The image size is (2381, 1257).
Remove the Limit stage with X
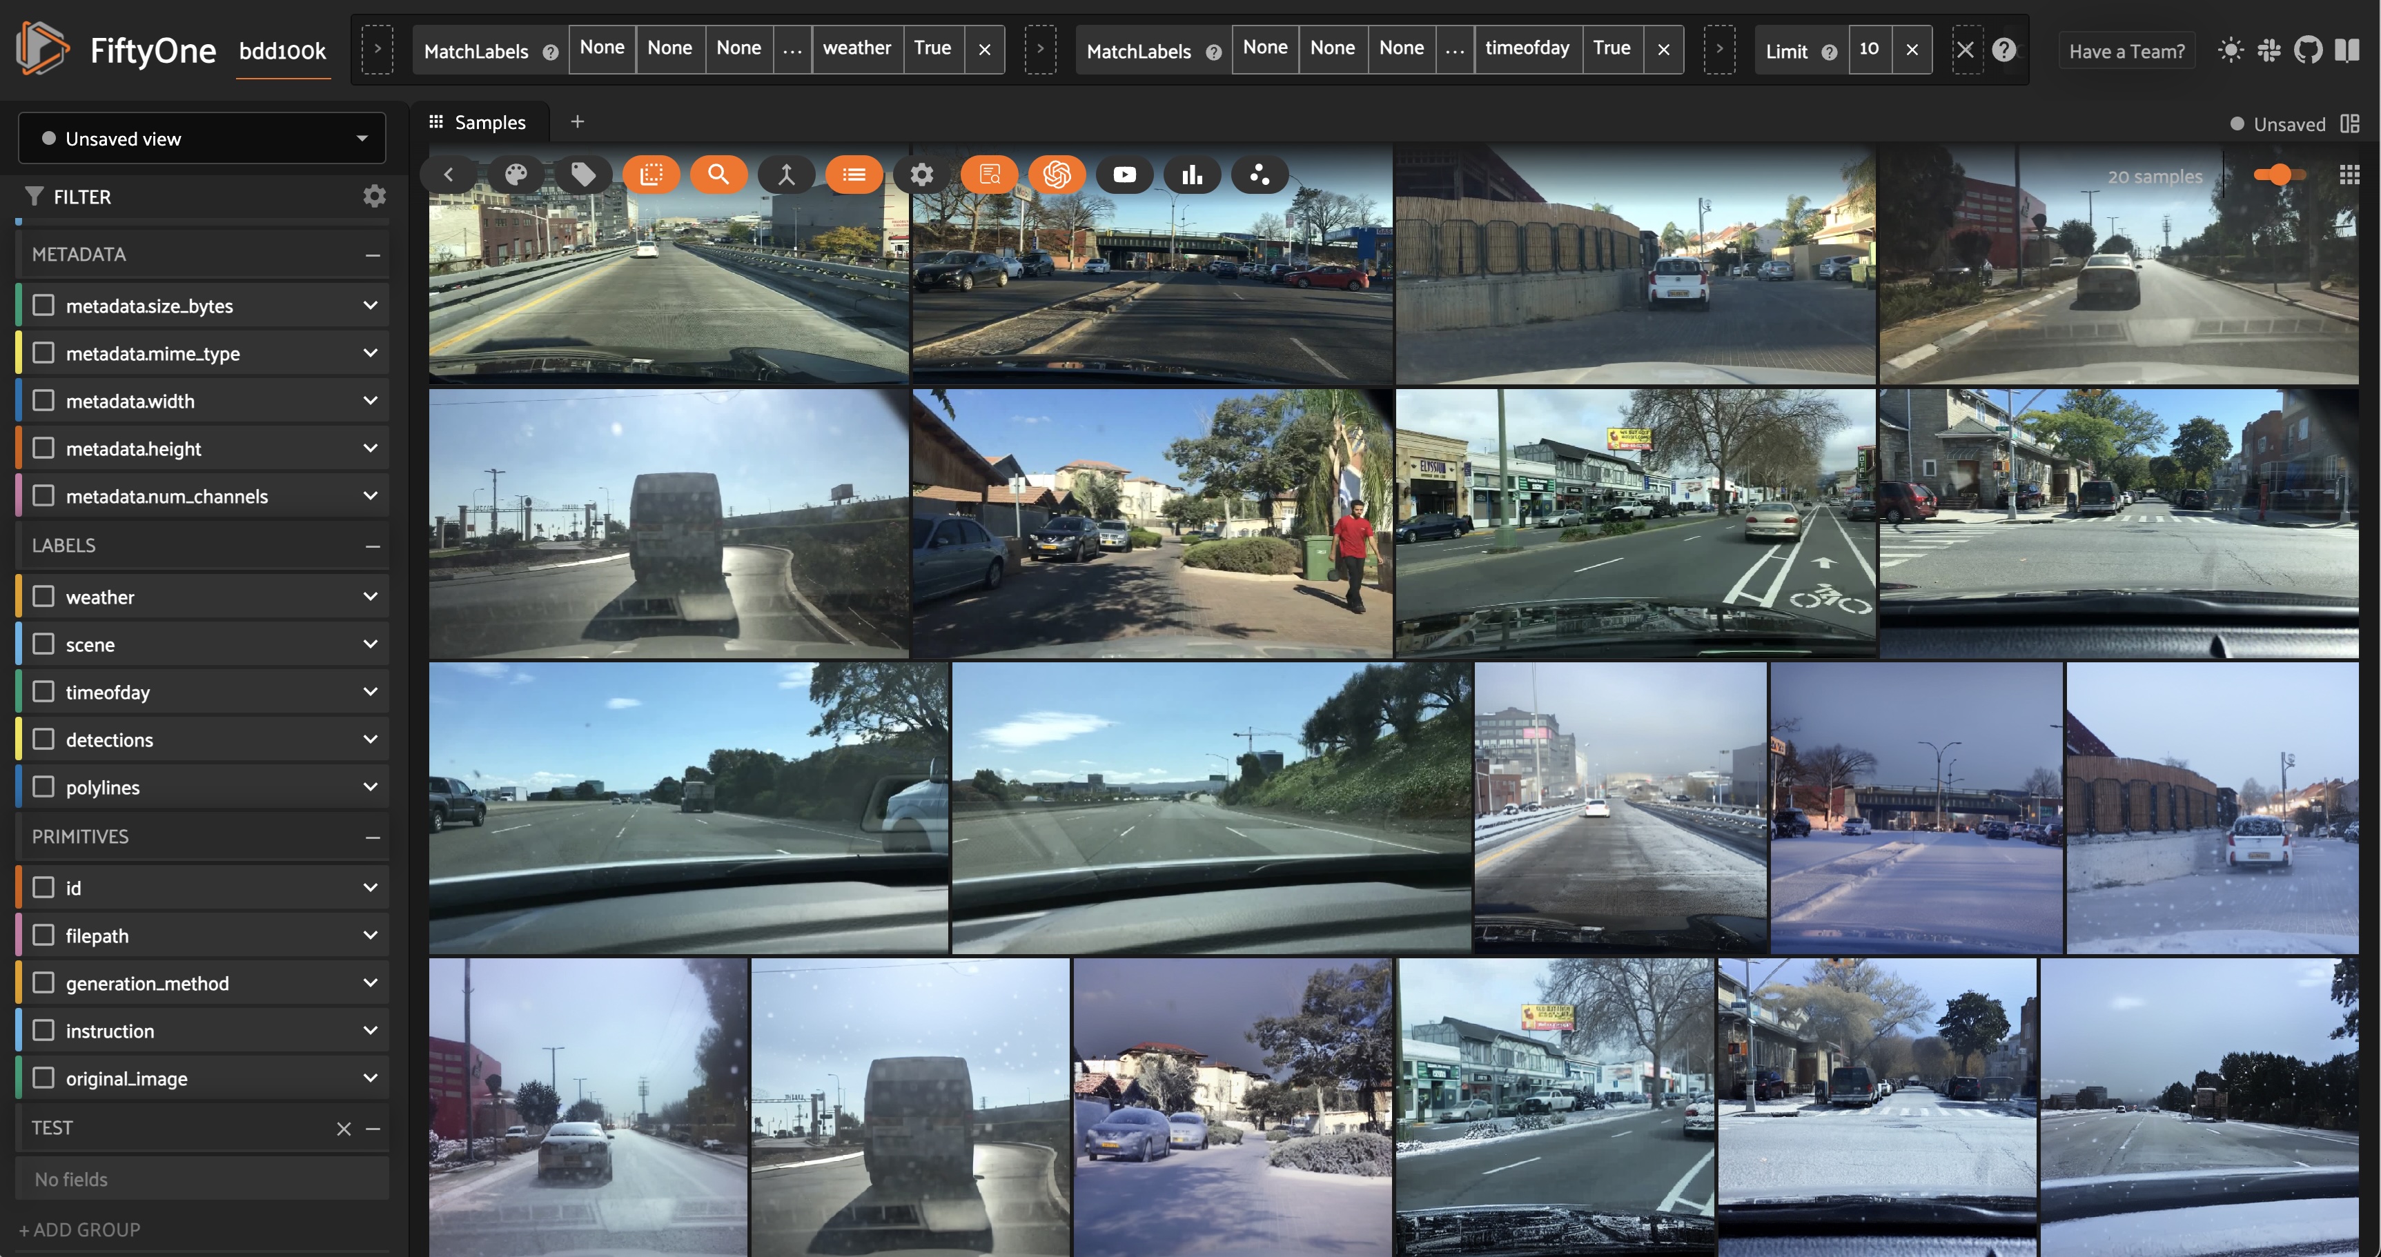pos(1912,50)
